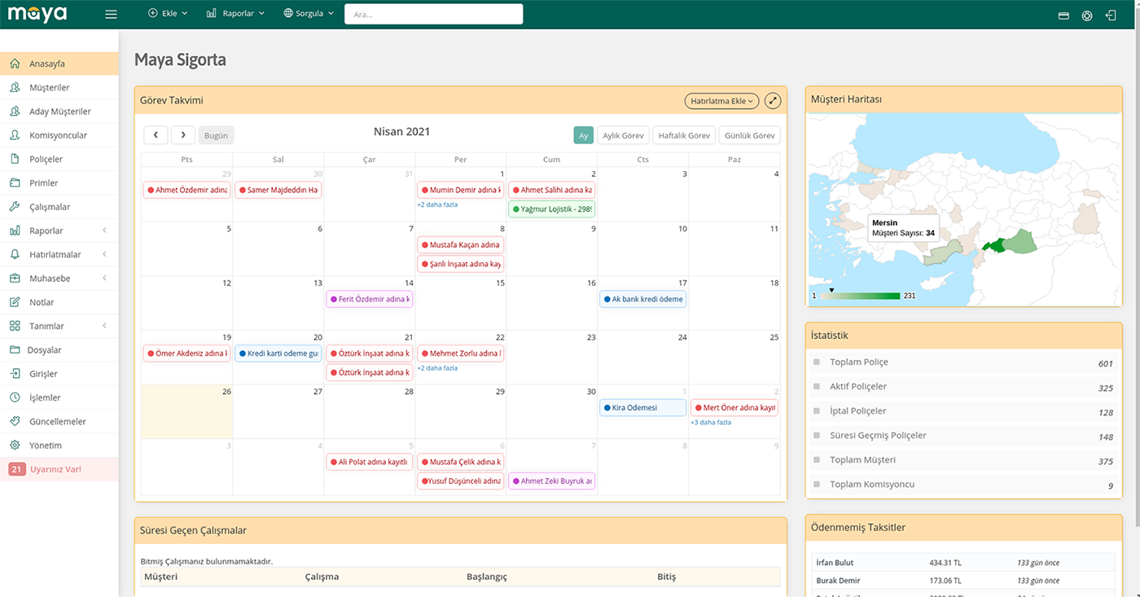Open the settings wheel icon in top bar
Image resolution: width=1140 pixels, height=597 pixels.
1087,15
